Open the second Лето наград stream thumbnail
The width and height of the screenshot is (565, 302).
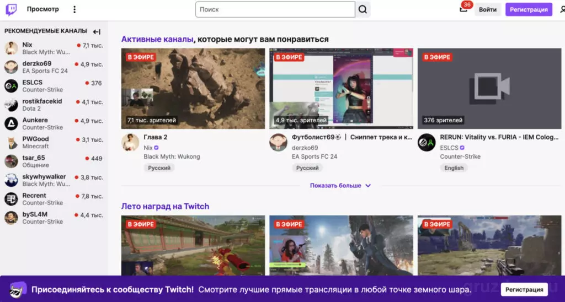(x=341, y=246)
